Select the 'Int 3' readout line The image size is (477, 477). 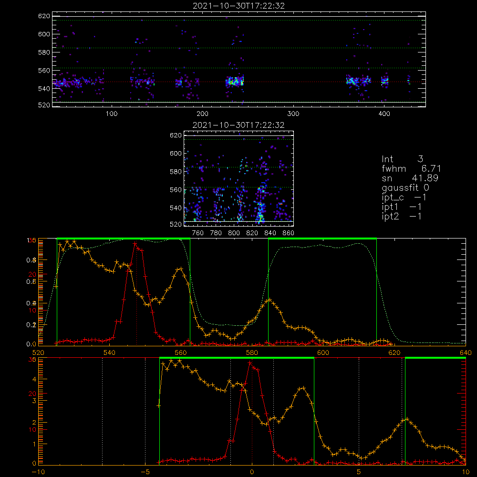click(402, 159)
